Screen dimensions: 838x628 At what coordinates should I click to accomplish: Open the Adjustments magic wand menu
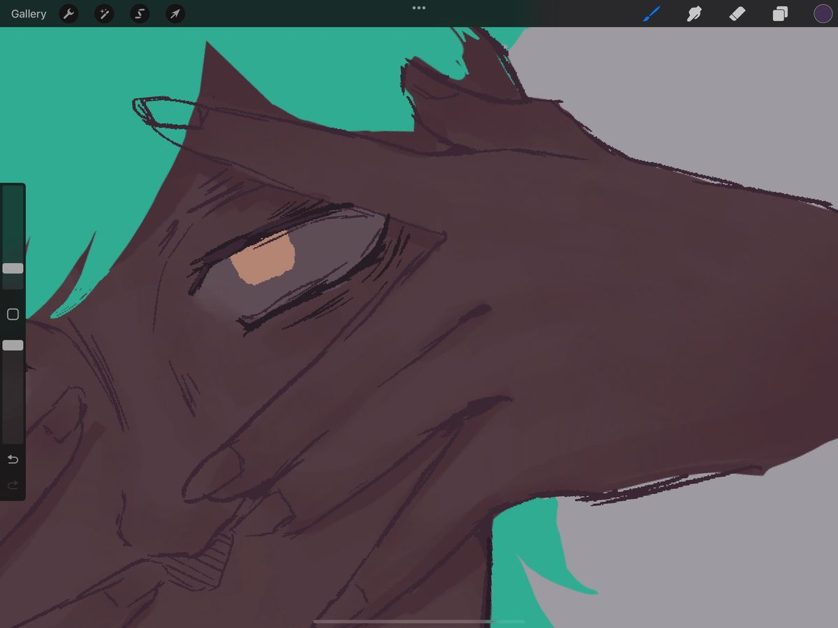(x=104, y=13)
